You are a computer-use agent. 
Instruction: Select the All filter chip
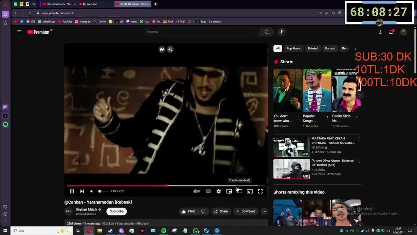coord(278,48)
